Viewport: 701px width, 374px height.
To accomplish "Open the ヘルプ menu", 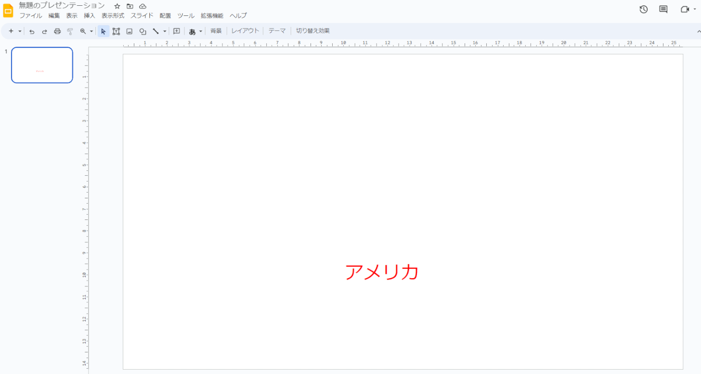I will 238,16.
